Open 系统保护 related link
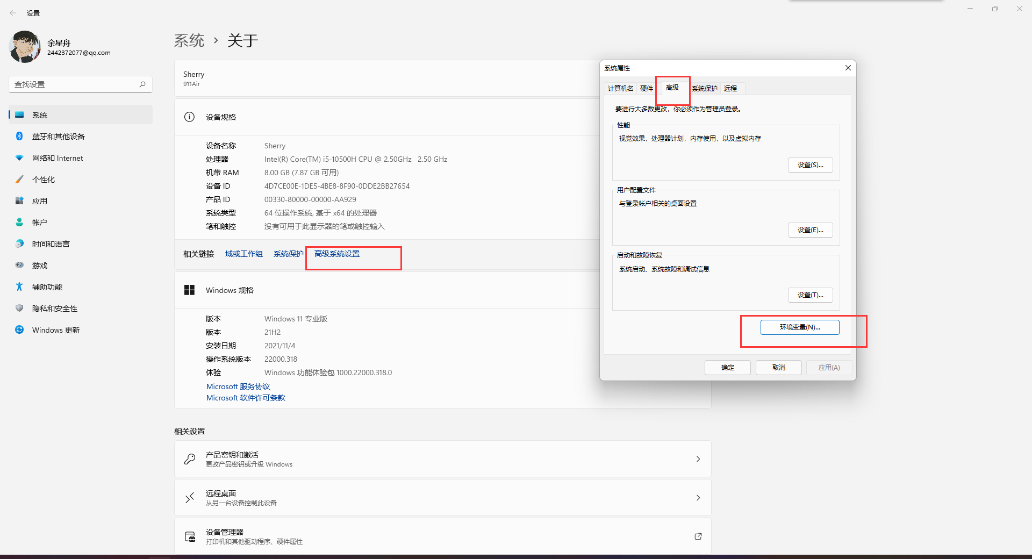This screenshot has height=559, width=1032. 289,254
